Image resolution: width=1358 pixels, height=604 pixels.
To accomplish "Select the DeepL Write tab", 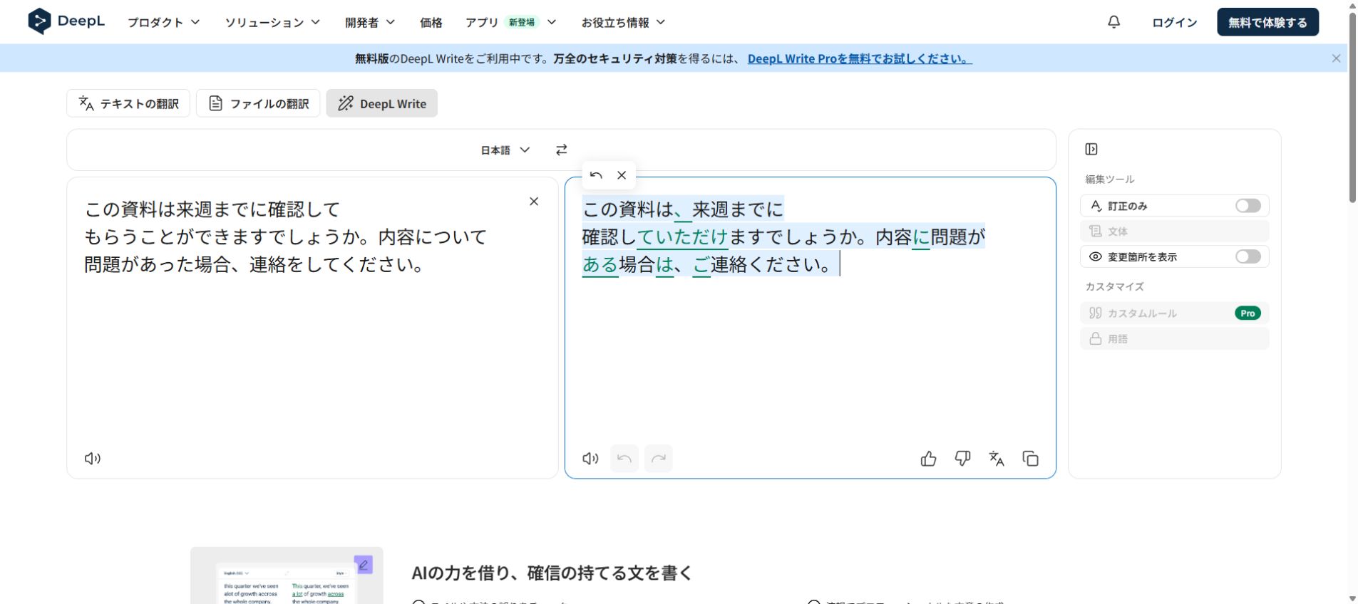I will point(382,103).
